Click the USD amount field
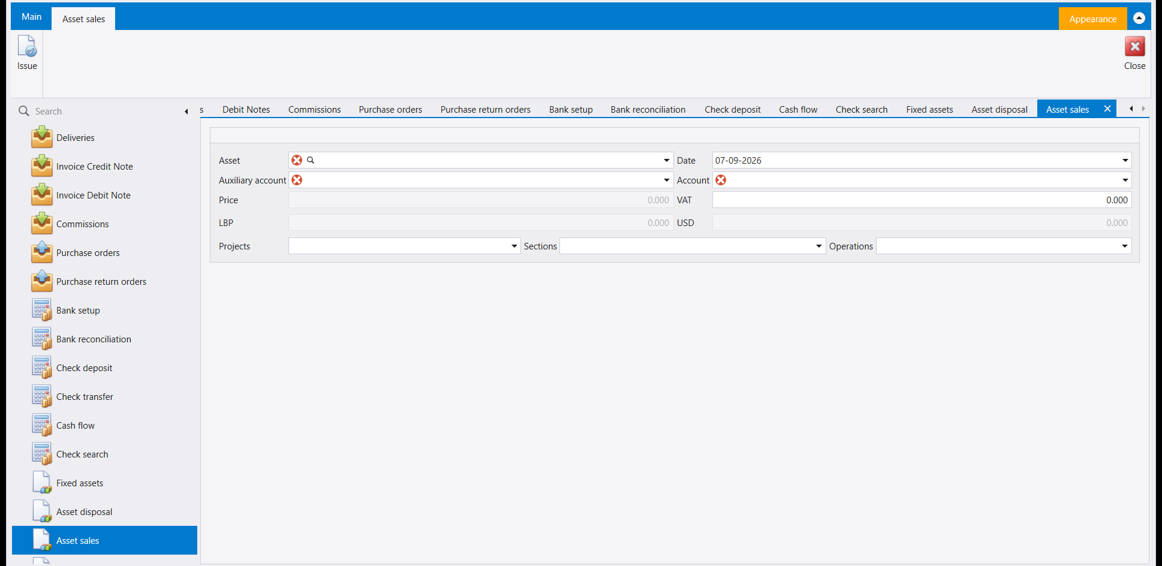Image resolution: width=1162 pixels, height=566 pixels. point(922,222)
